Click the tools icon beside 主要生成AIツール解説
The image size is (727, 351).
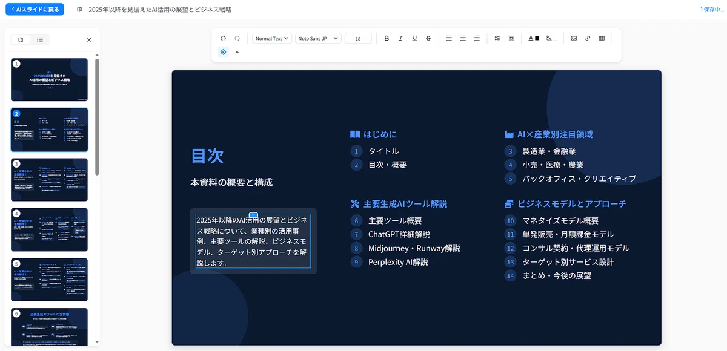coord(355,204)
